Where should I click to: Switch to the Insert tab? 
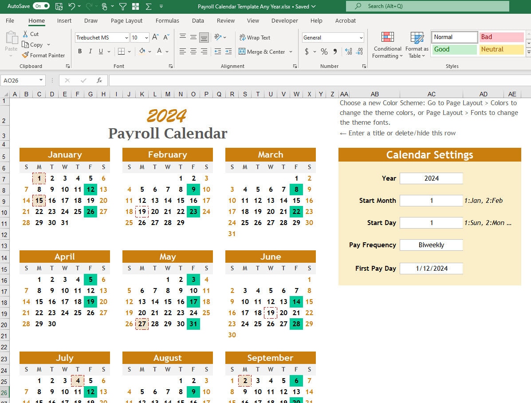pos(64,21)
